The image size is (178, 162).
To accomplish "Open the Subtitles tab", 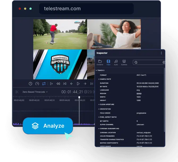I will (124, 62).
